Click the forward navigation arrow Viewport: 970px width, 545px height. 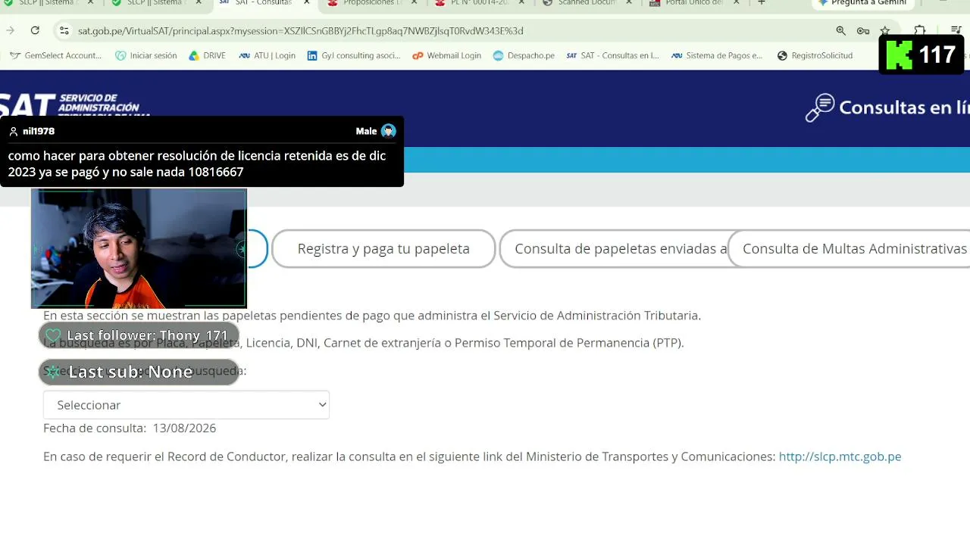(10, 30)
